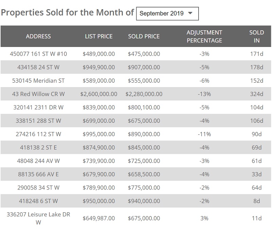The width and height of the screenshot is (272, 231).
Task: Sort by the ADDRESS column header
Action: tap(38, 36)
